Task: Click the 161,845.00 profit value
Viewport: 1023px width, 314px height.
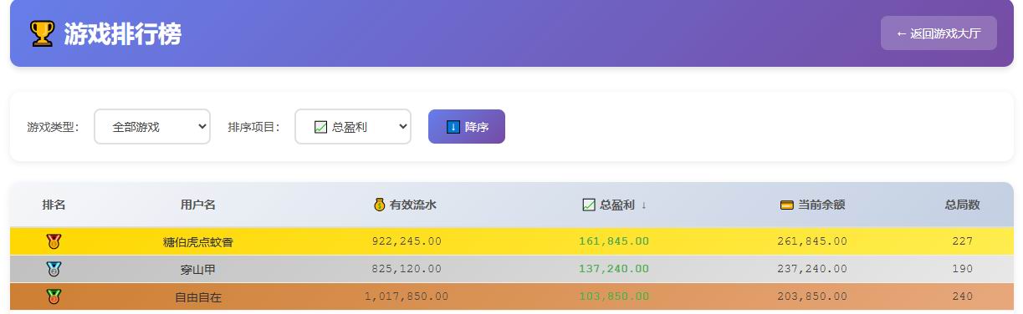Action: (614, 241)
